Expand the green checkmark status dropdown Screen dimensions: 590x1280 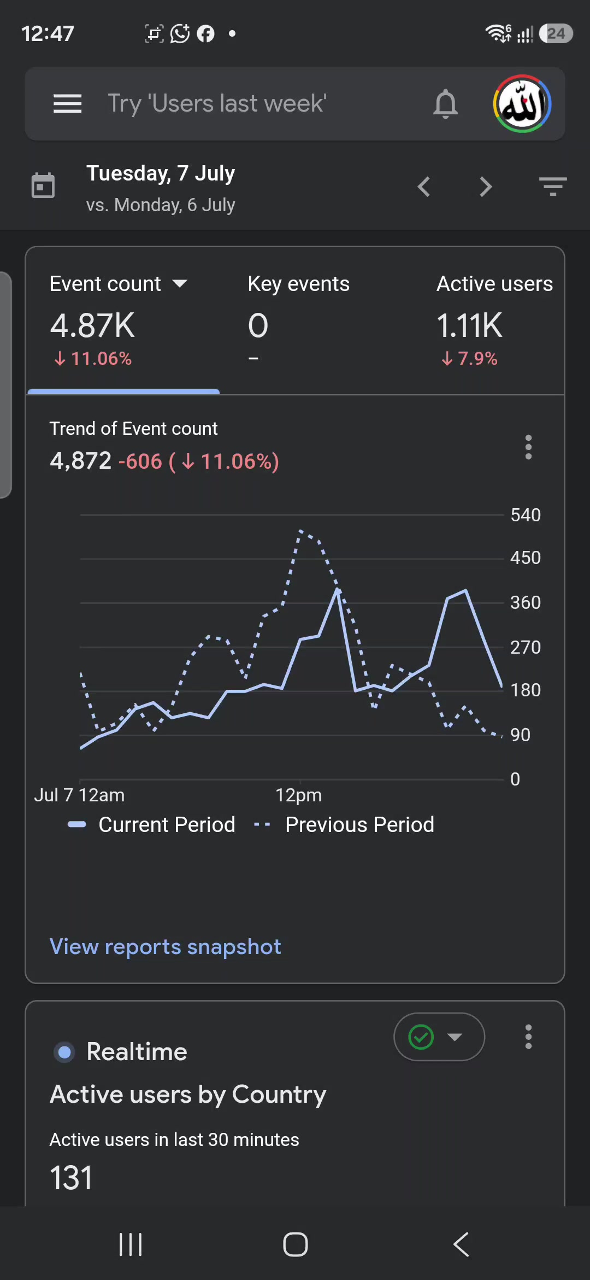point(439,1037)
